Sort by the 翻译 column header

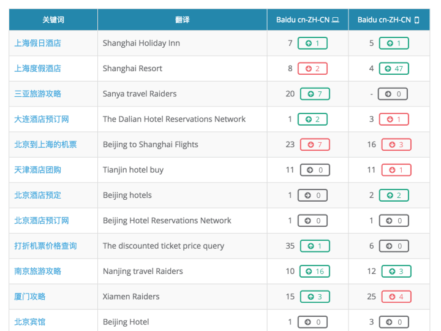point(183,20)
